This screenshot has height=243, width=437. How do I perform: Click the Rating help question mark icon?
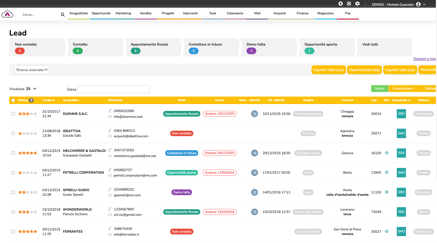(x=31, y=100)
